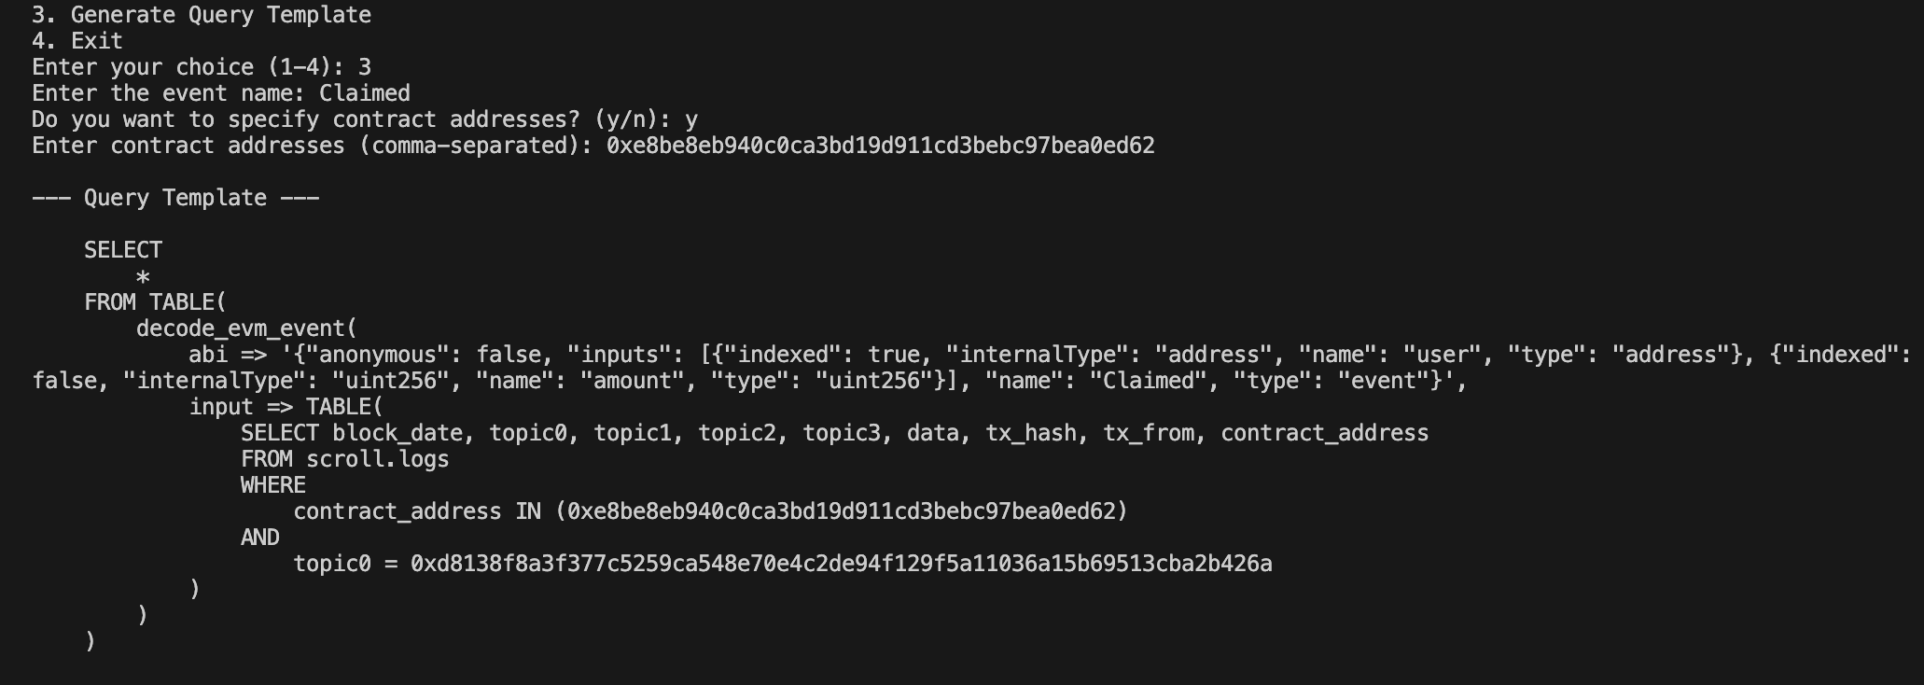This screenshot has width=1924, height=685.
Task: Click the 'Enter your choice (1-4): 3' line
Action: coord(202,67)
